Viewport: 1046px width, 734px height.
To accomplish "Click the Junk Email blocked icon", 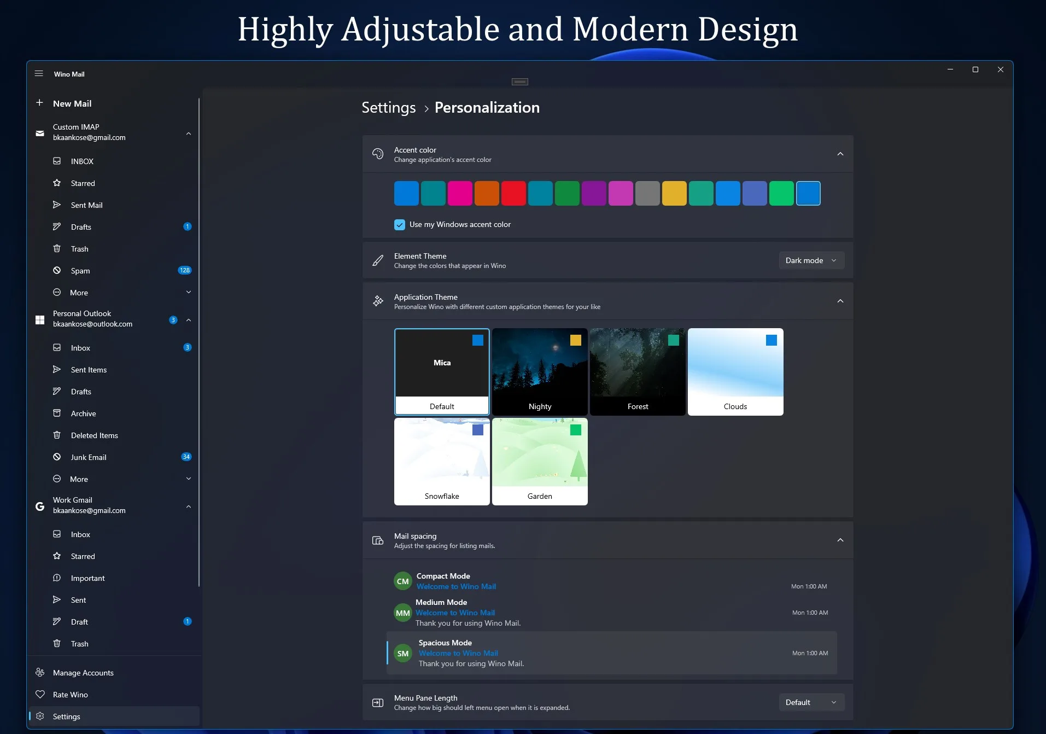I will (57, 457).
